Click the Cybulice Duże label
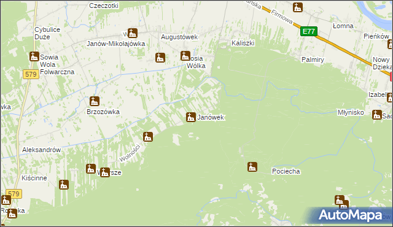This screenshot has width=393, height=227. pyautogui.click(x=47, y=33)
